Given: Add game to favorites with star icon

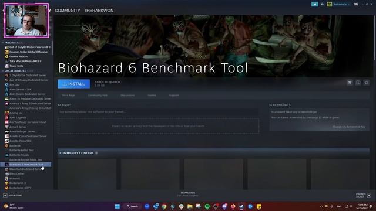Looking at the screenshot, I should [x=366, y=83].
